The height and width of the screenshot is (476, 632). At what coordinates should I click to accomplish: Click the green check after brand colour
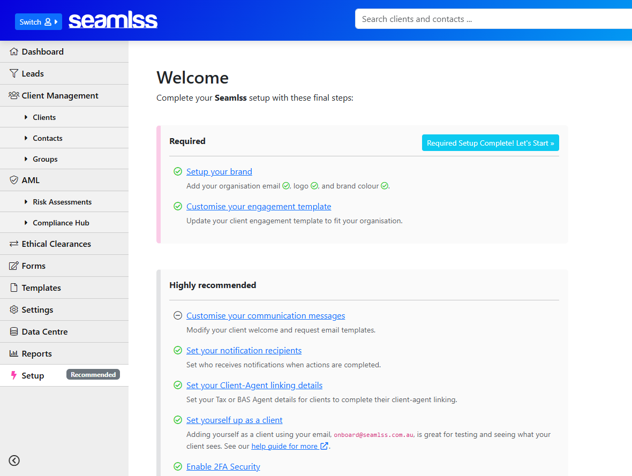(x=385, y=186)
